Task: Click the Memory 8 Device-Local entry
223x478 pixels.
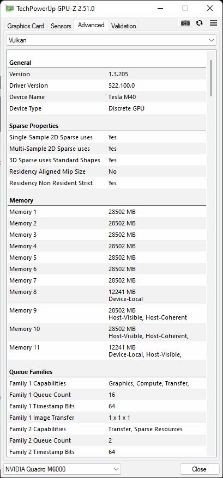Action: coord(107,295)
